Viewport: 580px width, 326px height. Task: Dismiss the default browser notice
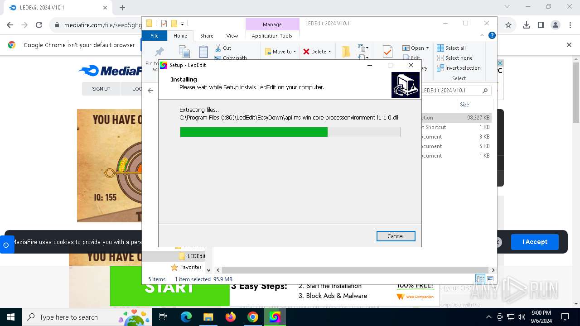569,45
